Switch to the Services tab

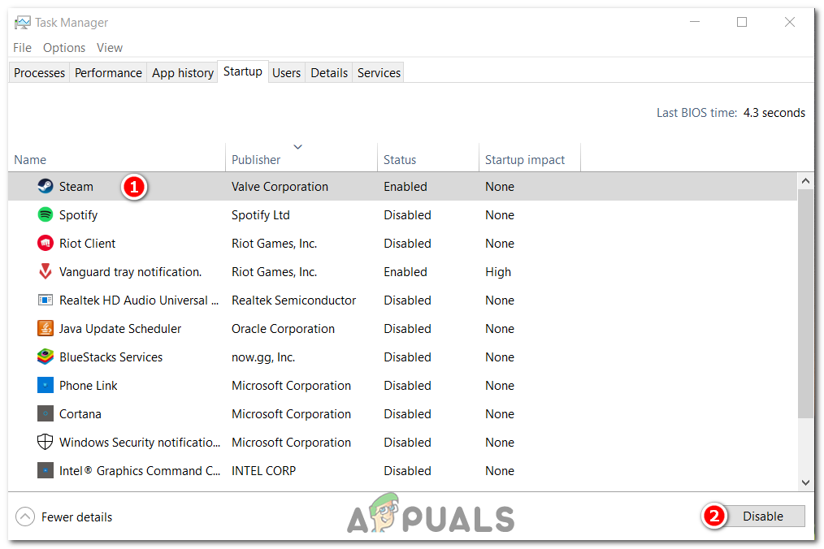(377, 72)
